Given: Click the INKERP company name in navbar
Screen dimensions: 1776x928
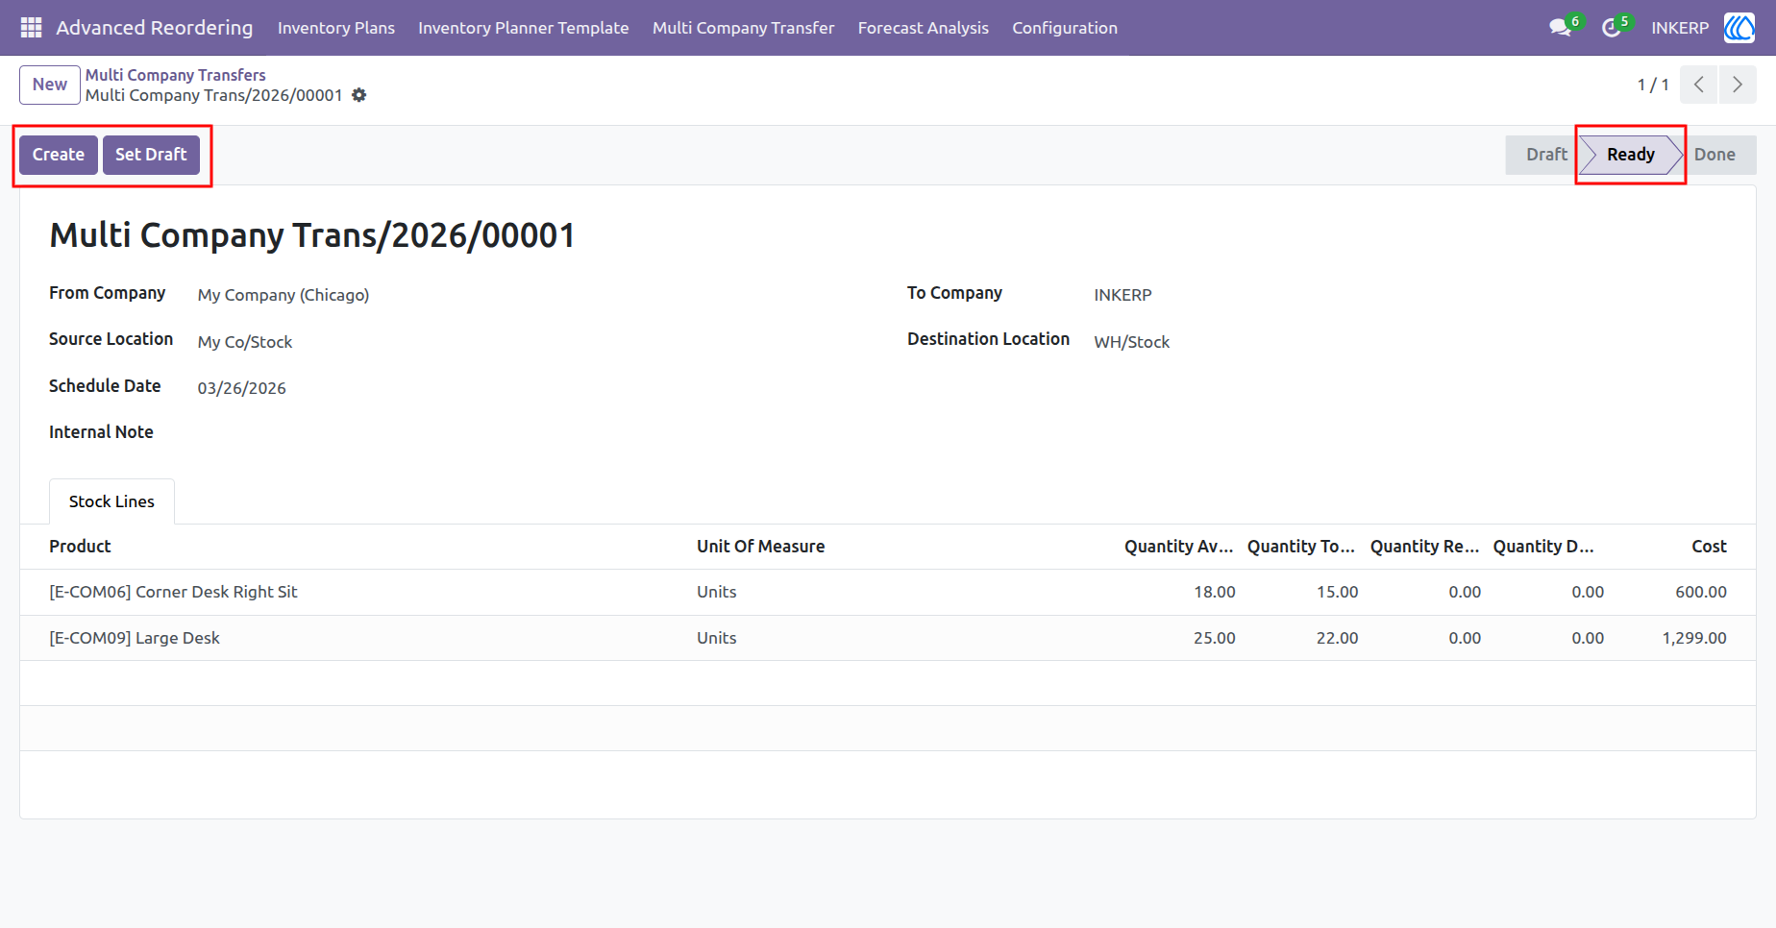Looking at the screenshot, I should point(1680,28).
